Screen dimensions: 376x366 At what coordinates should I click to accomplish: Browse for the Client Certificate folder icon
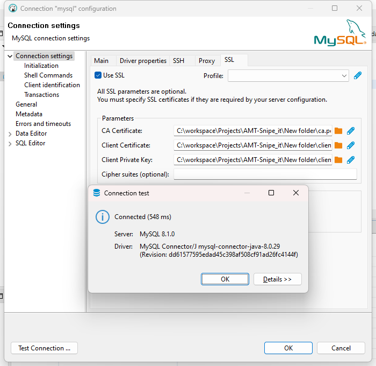coord(338,145)
